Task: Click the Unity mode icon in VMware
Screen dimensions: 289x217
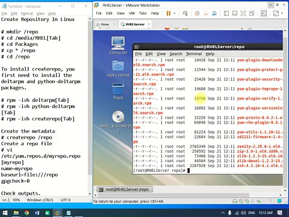Action: pos(252,13)
